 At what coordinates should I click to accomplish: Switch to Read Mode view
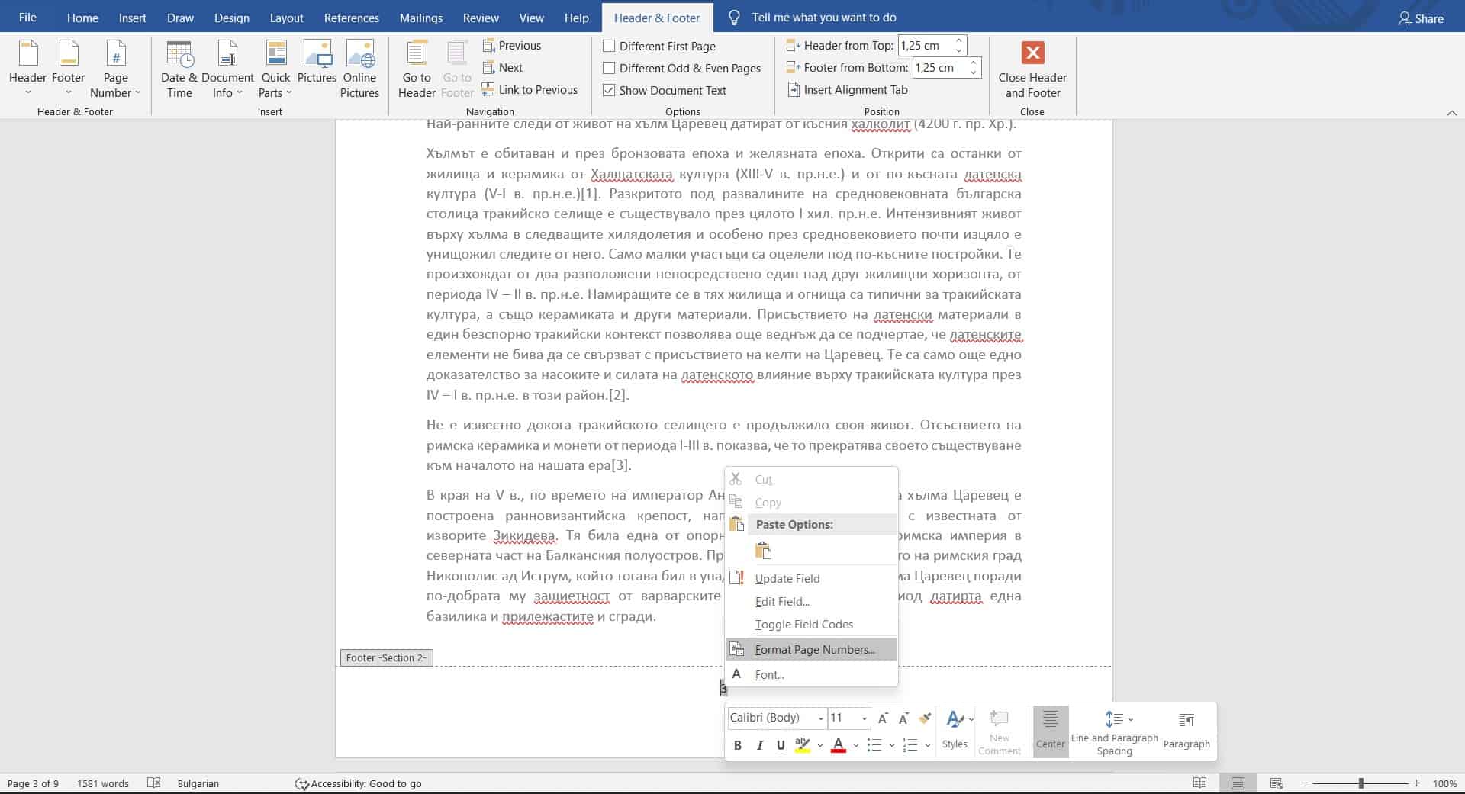(x=1199, y=783)
